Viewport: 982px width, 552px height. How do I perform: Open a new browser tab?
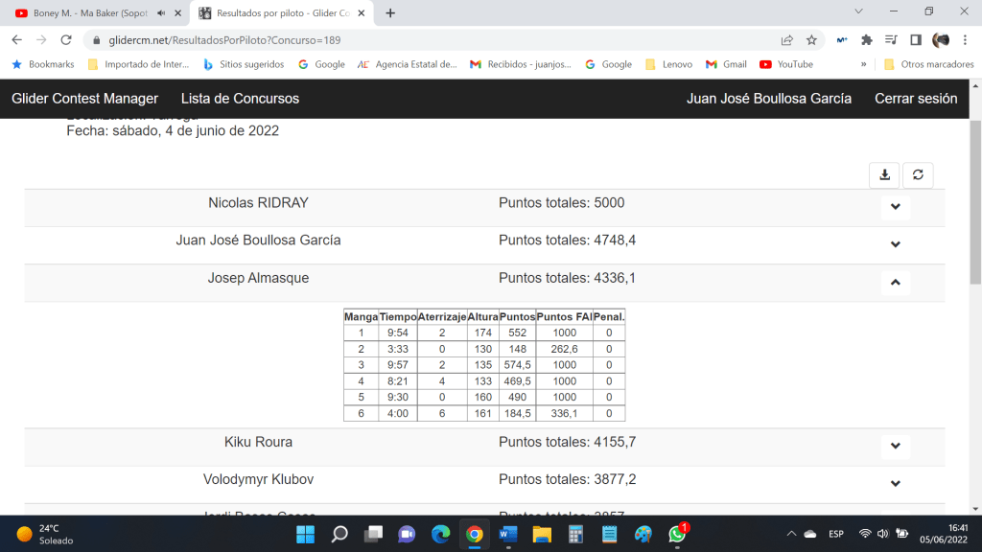390,13
